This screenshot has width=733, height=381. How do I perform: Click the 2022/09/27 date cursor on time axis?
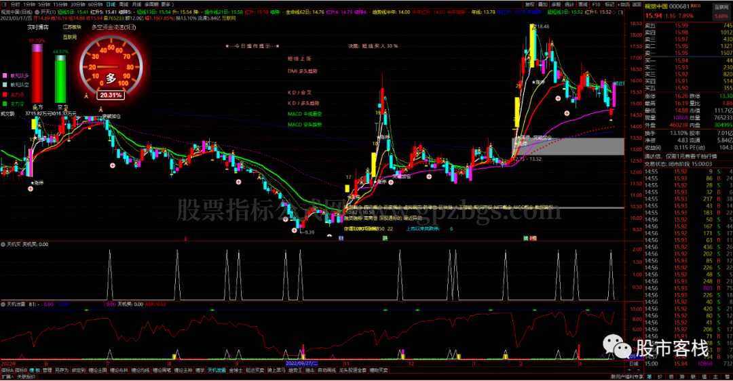coord(301,363)
